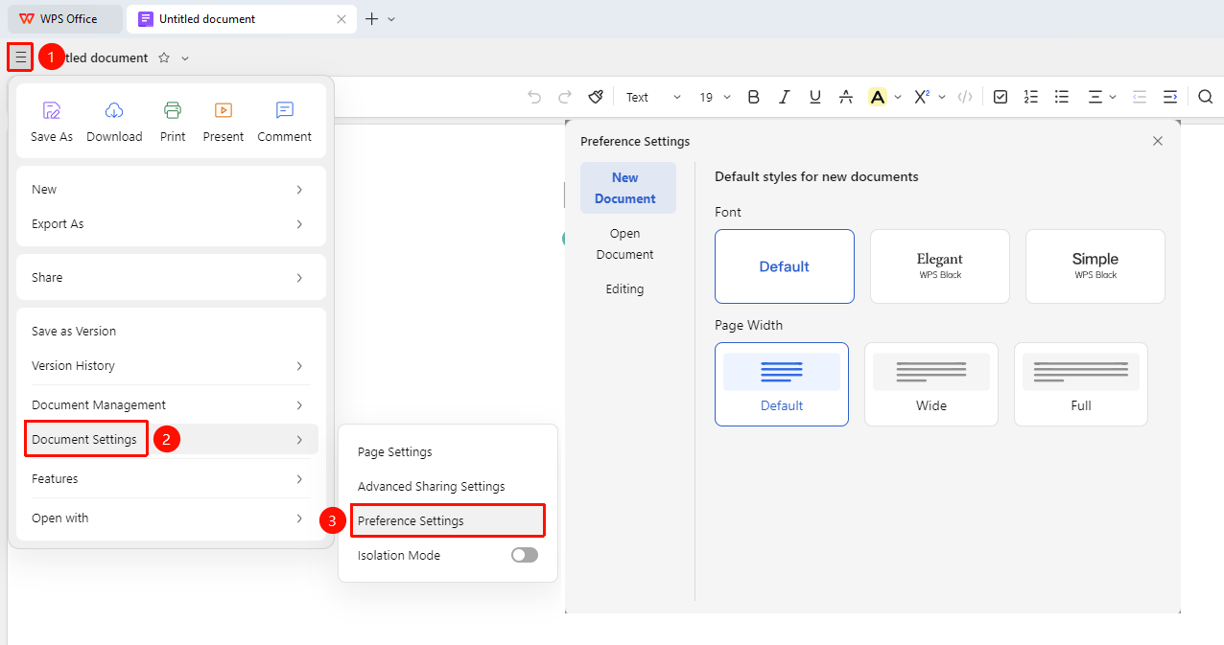Select the Full page width option
The width and height of the screenshot is (1224, 645).
click(x=1081, y=384)
